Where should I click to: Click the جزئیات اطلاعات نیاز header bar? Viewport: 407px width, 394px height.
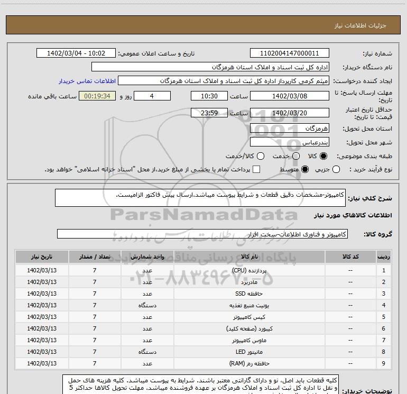coord(203,25)
